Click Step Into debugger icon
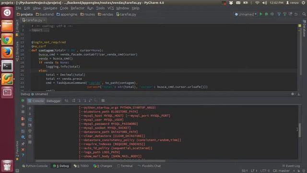Screen dimensions: 307x173 (x=79, y=101)
